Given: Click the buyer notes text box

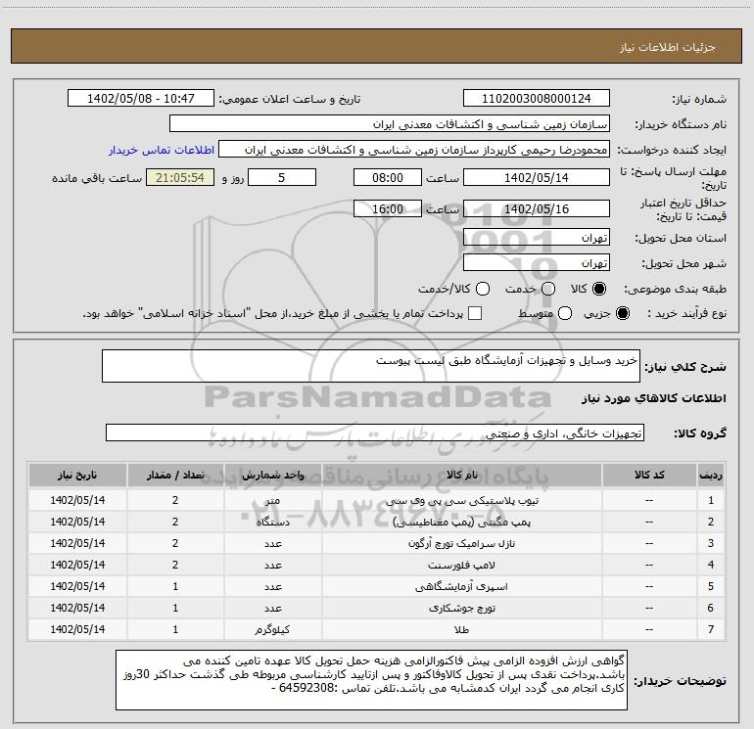Looking at the screenshot, I should click(371, 680).
